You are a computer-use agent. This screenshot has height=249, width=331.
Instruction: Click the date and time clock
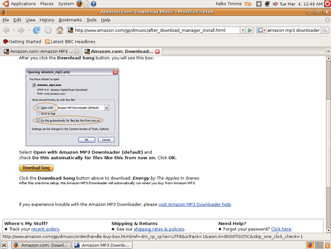[301, 4]
